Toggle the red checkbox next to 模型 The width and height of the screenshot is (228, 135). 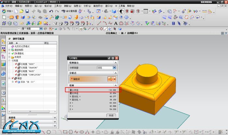tap(13, 78)
